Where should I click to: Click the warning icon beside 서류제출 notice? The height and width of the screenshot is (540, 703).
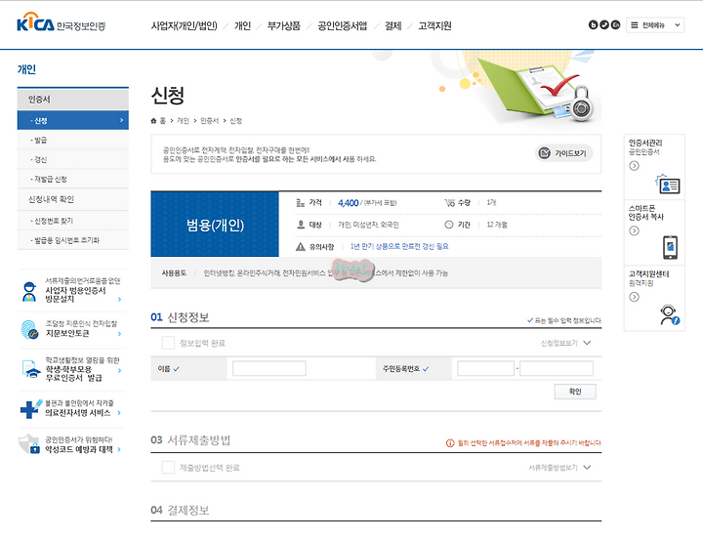click(450, 443)
